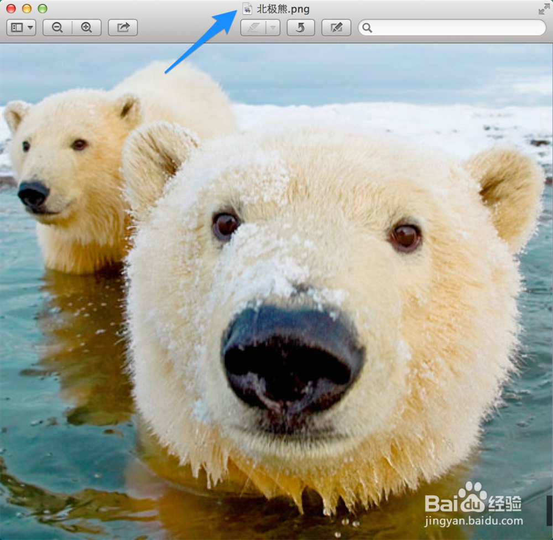This screenshot has height=540, width=553.
Task: Enter full screen with the corner arrows
Action: click(544, 9)
